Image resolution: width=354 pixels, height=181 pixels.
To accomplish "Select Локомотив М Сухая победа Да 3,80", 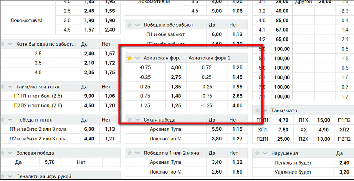I will pyautogui.click(x=217, y=139).
